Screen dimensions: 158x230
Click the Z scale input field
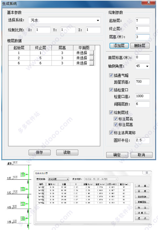point(93,30)
